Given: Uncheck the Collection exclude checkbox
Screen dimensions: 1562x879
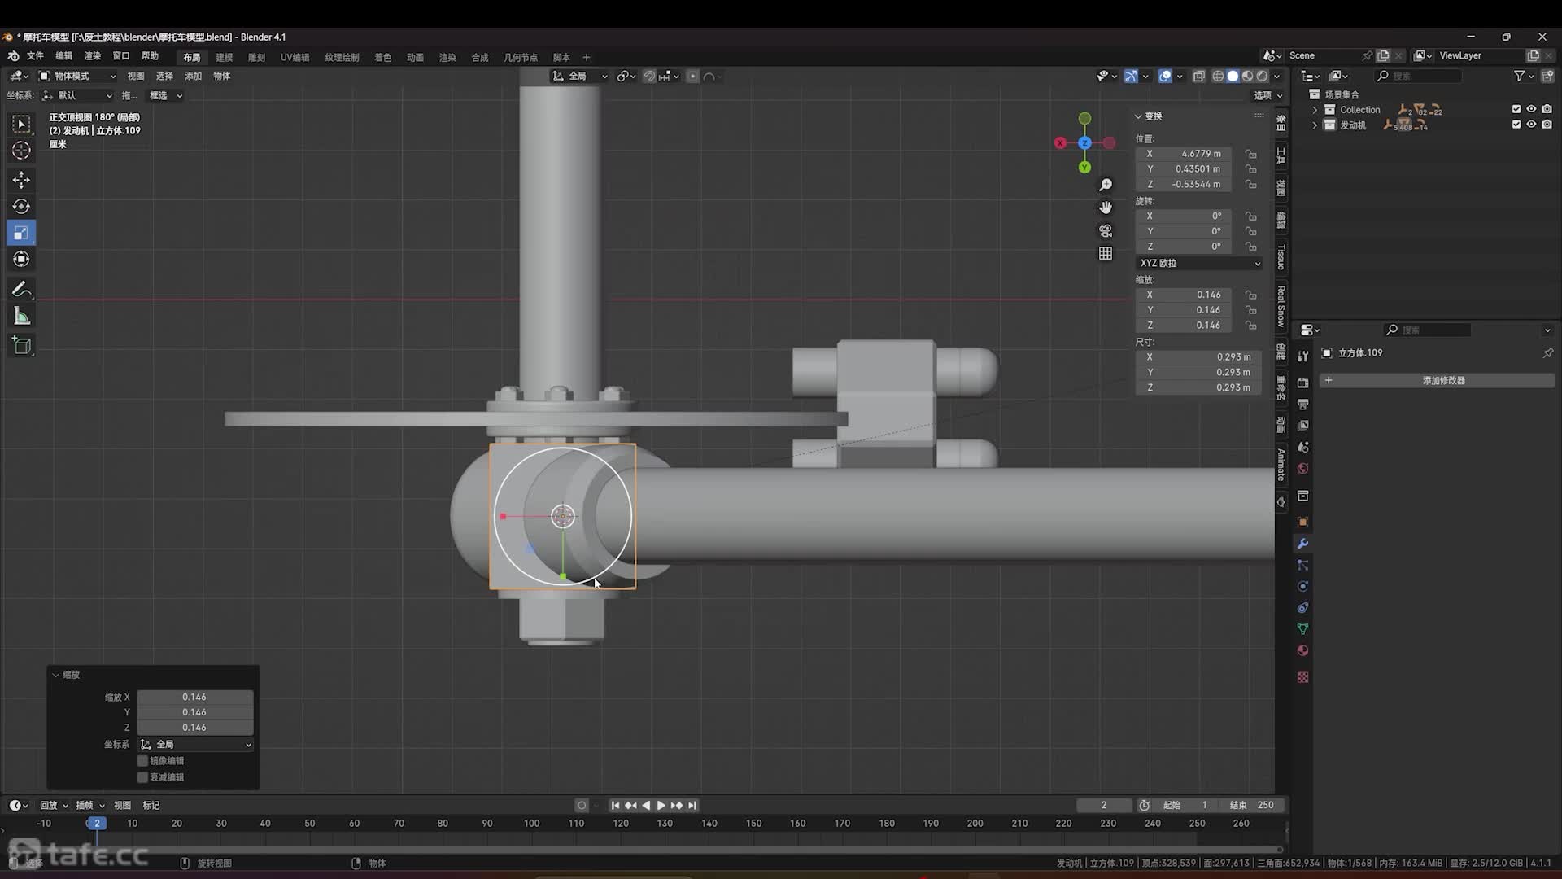Looking at the screenshot, I should click(1516, 109).
